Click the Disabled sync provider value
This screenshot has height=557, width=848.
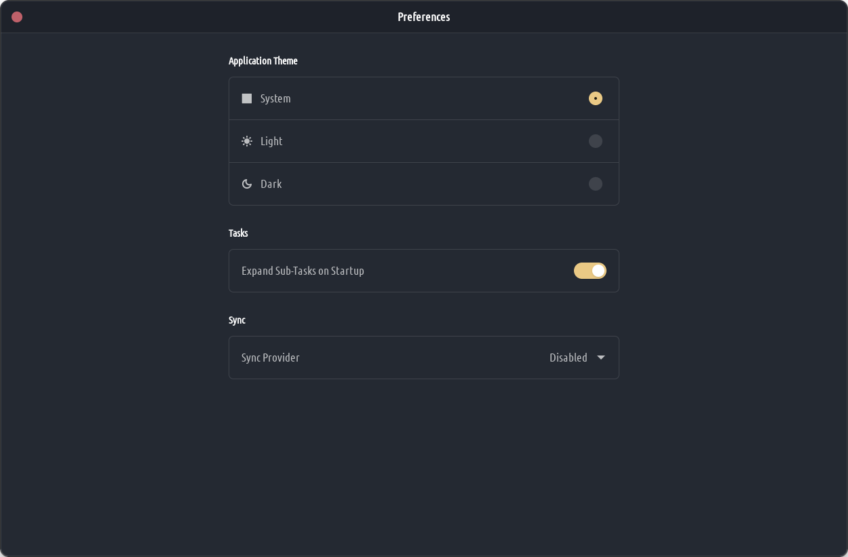tap(568, 358)
